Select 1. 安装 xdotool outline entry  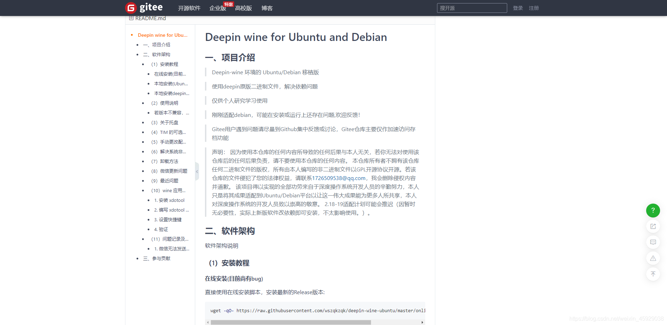169,200
